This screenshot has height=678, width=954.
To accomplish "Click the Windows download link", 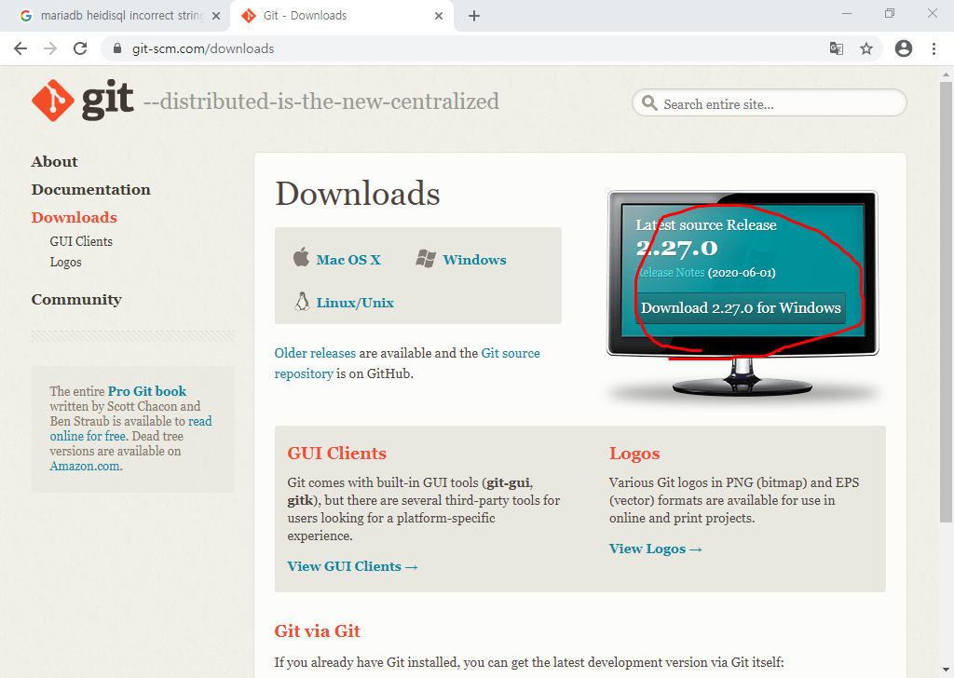I will coord(474,260).
